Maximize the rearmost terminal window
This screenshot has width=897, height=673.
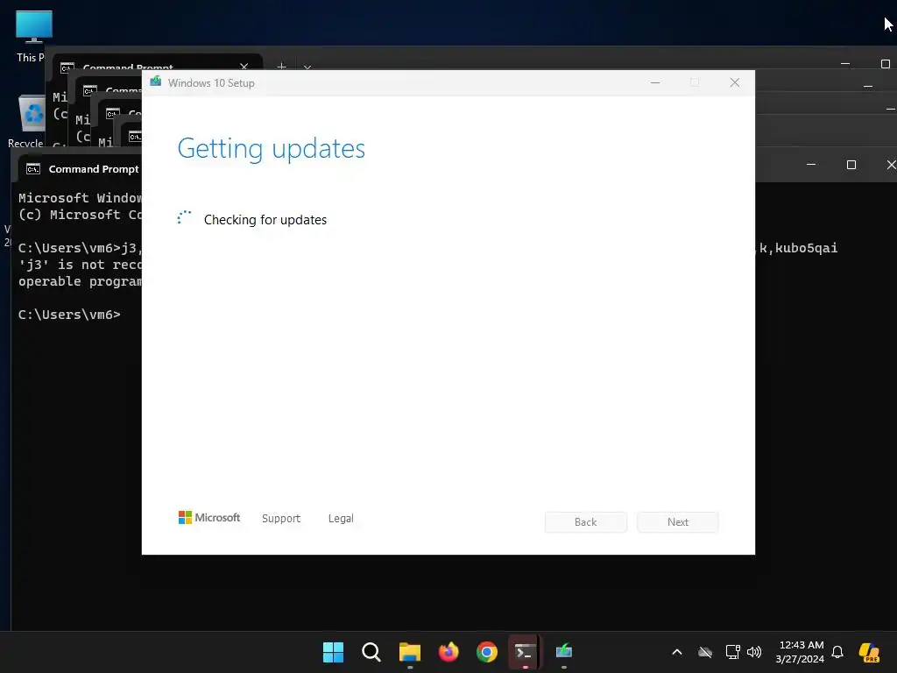coord(885,63)
